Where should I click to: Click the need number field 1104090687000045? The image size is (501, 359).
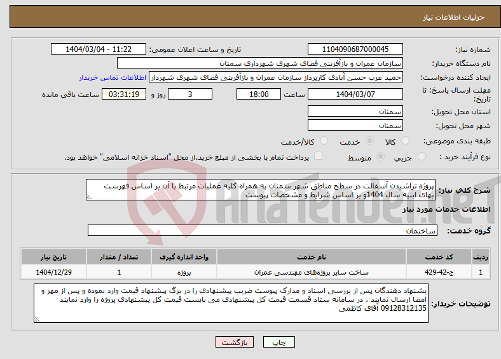355,49
